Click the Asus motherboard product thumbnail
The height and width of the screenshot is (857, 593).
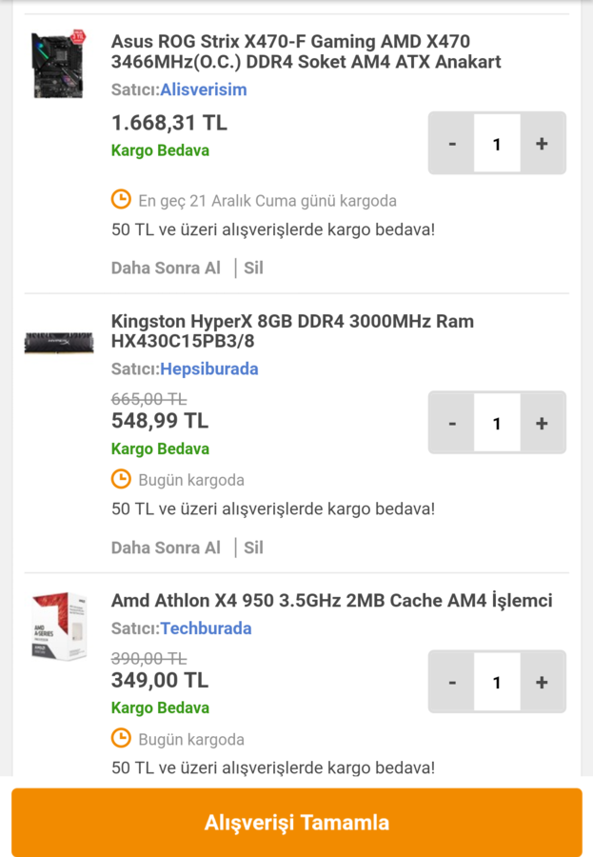[x=58, y=65]
